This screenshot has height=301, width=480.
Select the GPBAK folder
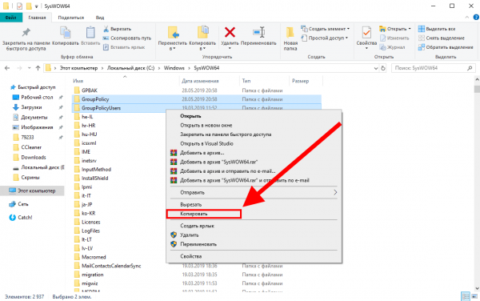coord(90,90)
